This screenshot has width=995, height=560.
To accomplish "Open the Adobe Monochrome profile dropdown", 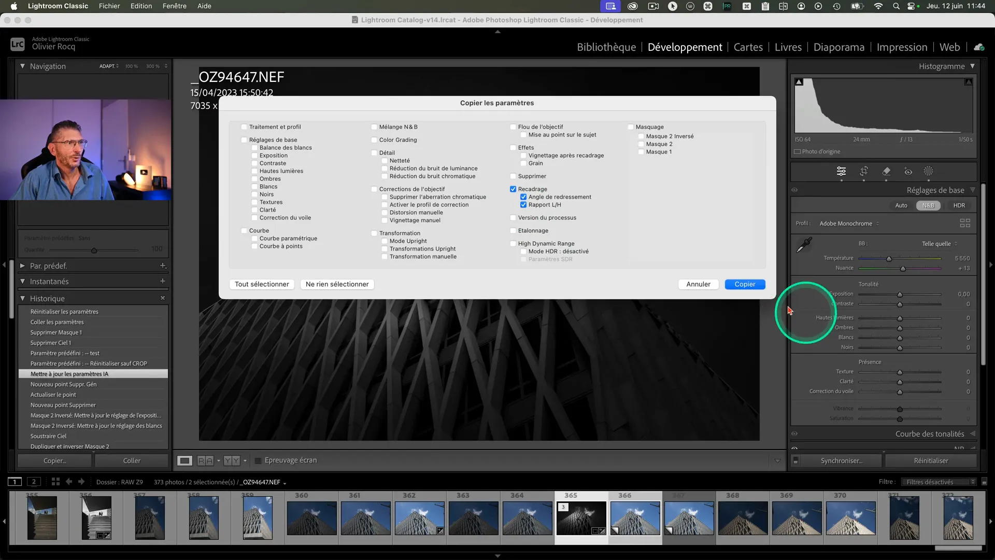I will [849, 223].
